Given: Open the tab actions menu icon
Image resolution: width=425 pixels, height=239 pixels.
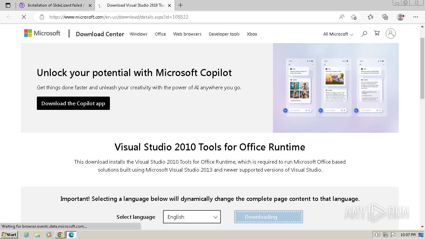Looking at the screenshot, I should click(8, 5).
